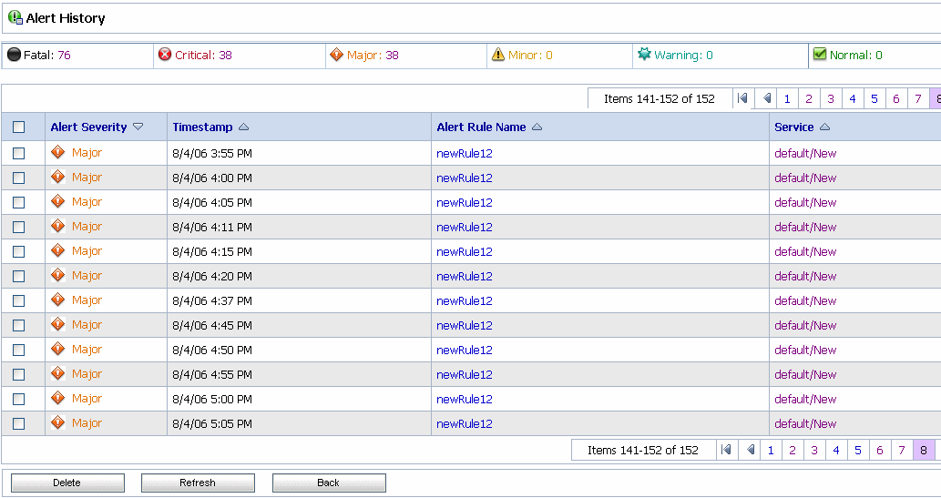This screenshot has width=941, height=498.
Task: Click Major icon in the 4:15 PM row
Action: point(57,250)
